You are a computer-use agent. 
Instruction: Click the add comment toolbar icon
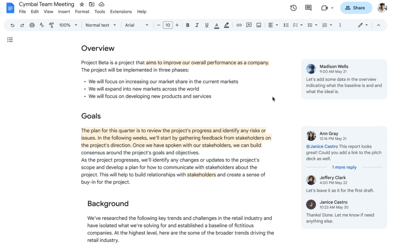[249, 25]
